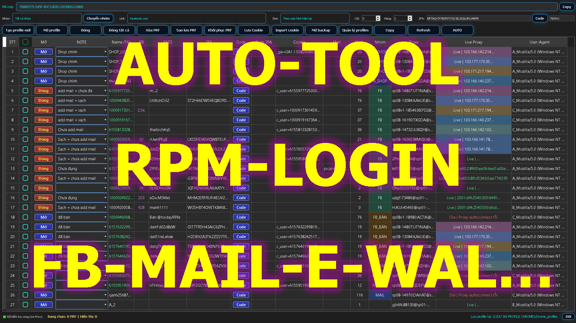576x323 pixels.
Task: Open the Size dropdown Theo màn hình hiện tại
Action: coord(315,18)
